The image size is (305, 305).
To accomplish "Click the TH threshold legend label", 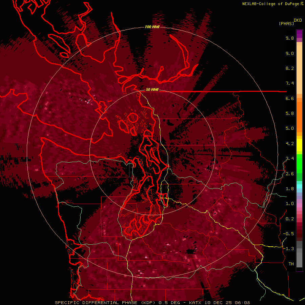I will pyautogui.click(x=291, y=264).
